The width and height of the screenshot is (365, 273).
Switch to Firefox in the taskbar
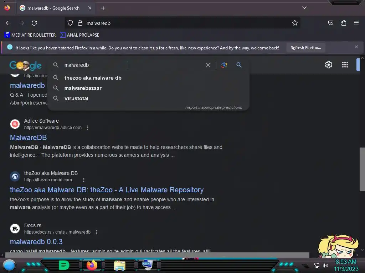(92, 265)
